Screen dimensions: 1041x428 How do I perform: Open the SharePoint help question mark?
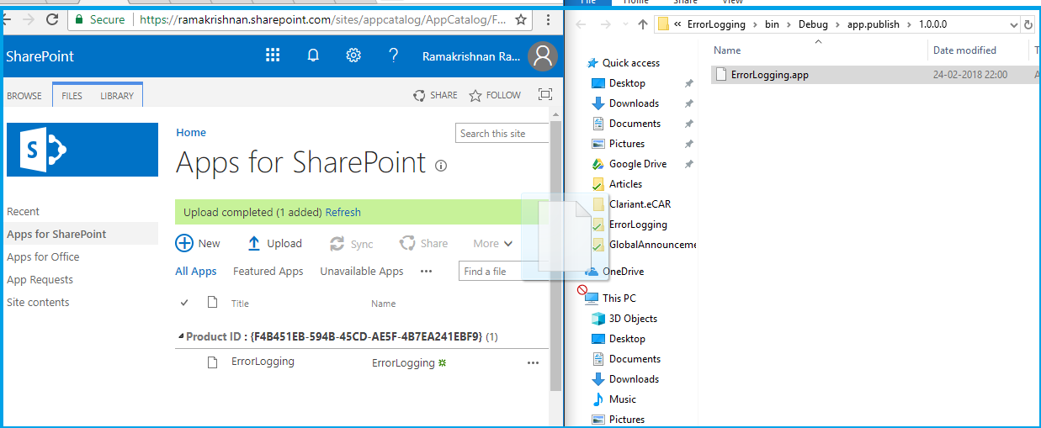coord(394,55)
